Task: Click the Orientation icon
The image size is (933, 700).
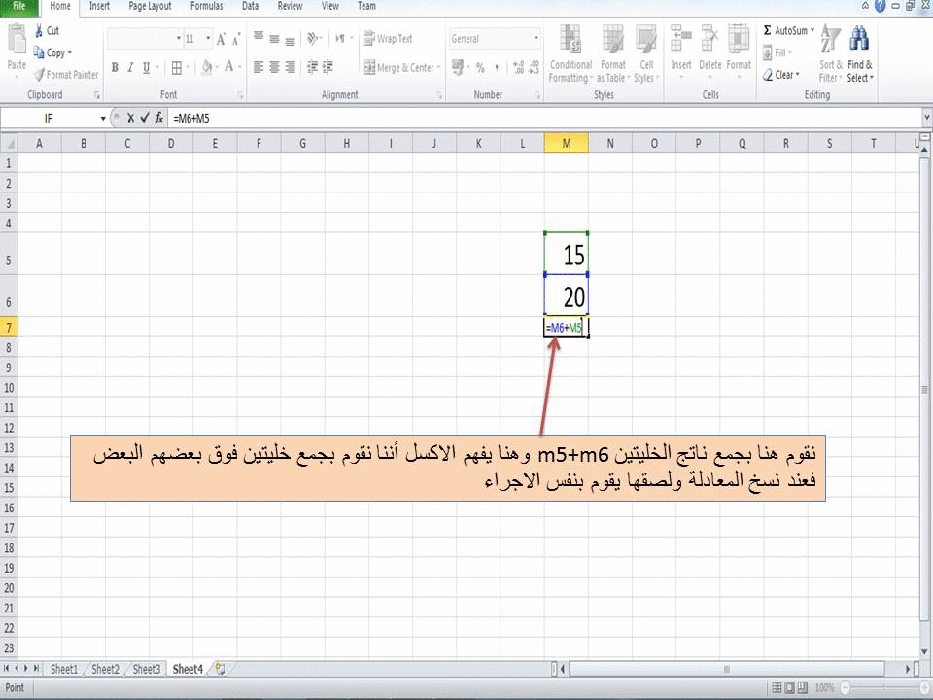Action: tap(312, 39)
